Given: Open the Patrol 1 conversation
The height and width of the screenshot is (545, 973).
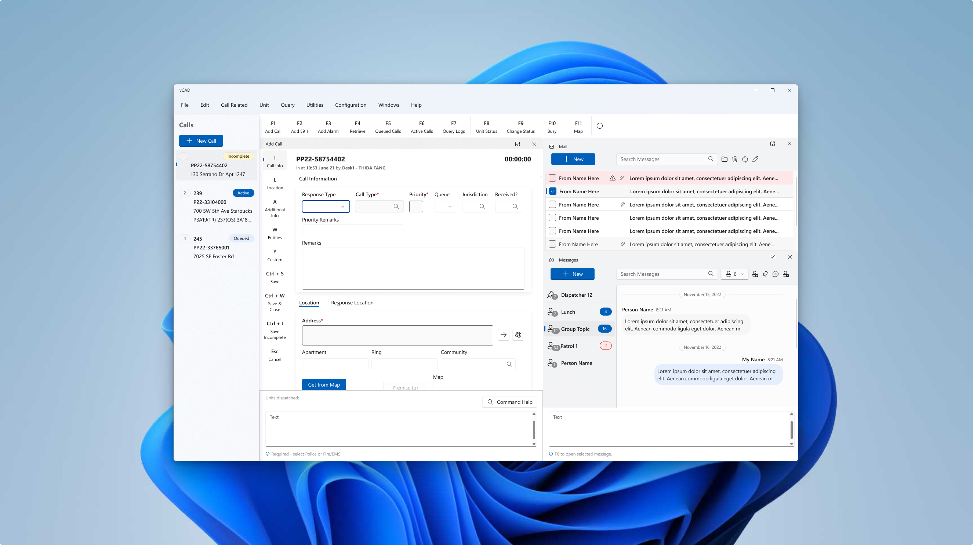Looking at the screenshot, I should pyautogui.click(x=579, y=346).
